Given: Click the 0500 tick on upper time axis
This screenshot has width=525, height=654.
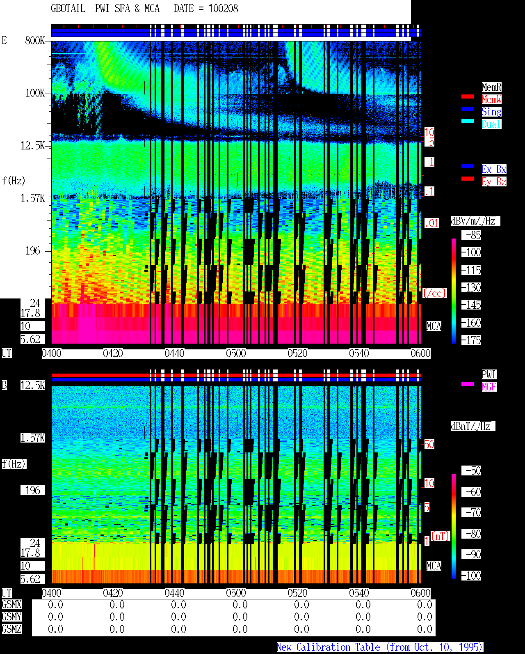Looking at the screenshot, I should (x=236, y=353).
